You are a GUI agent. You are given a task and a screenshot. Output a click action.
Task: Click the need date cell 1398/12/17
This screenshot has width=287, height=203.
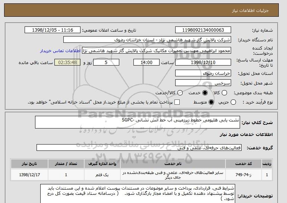29,175
